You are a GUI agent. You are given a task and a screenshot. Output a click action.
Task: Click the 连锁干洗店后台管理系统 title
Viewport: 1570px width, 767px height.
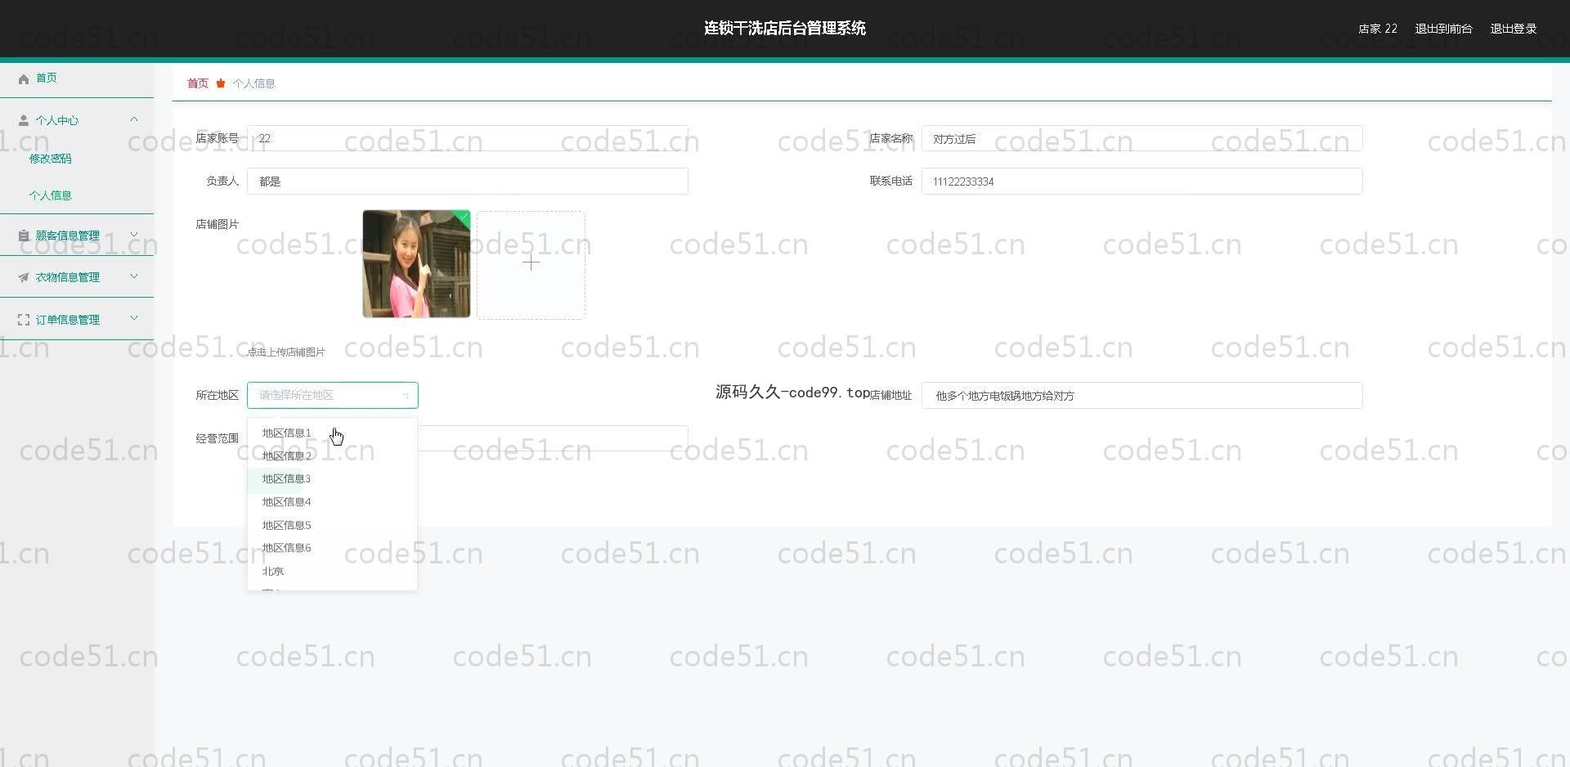tap(785, 29)
